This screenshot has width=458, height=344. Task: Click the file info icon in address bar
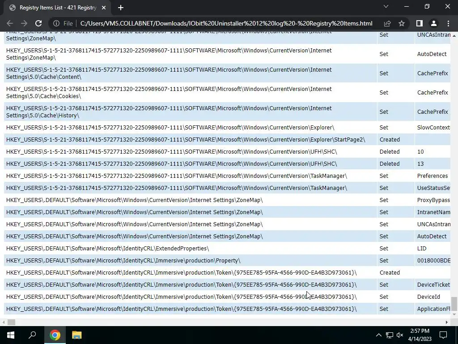click(56, 23)
